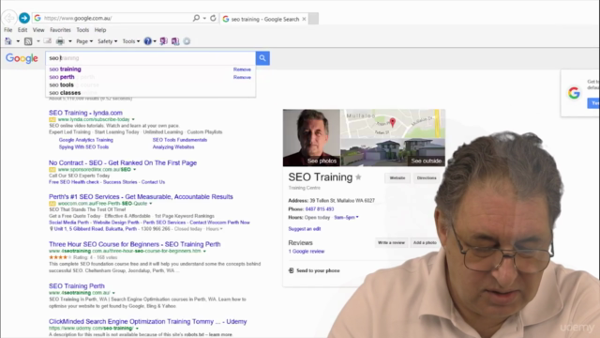Screen dimensions: 600x338
Task: Open the Safety dropdown menu
Action: tap(107, 41)
